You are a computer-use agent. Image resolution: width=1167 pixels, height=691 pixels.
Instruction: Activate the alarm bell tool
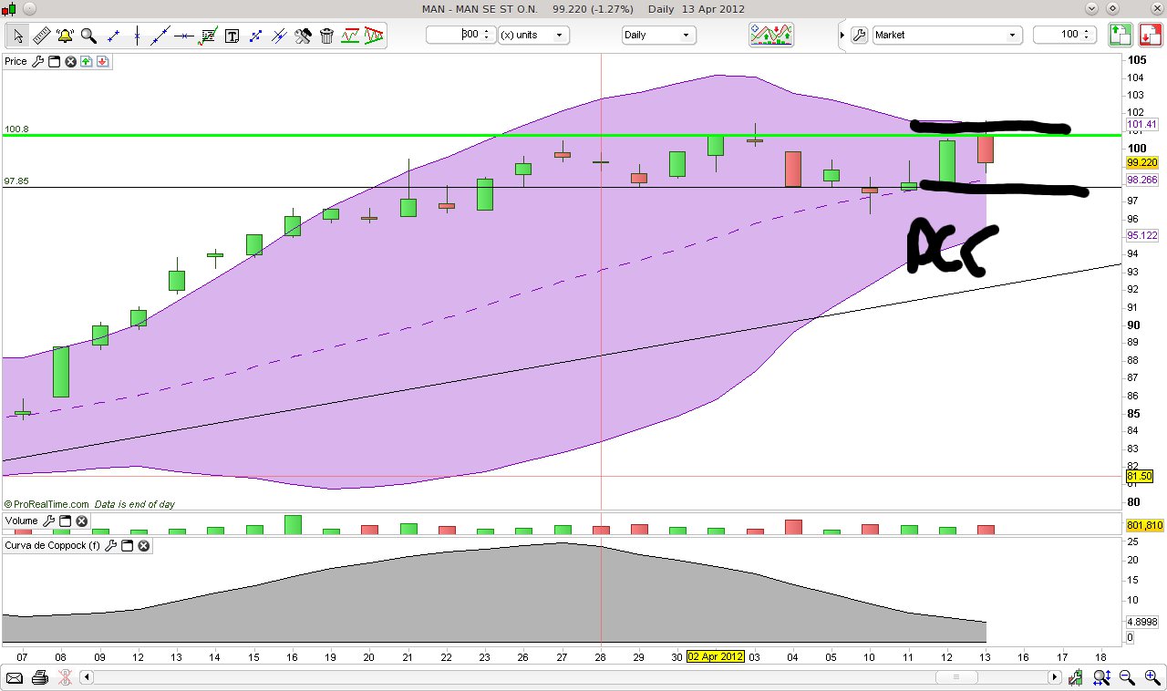point(64,35)
